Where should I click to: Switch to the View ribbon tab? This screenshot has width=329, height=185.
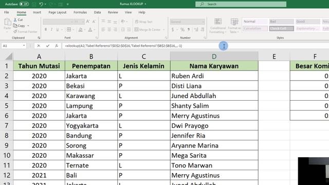point(128,12)
